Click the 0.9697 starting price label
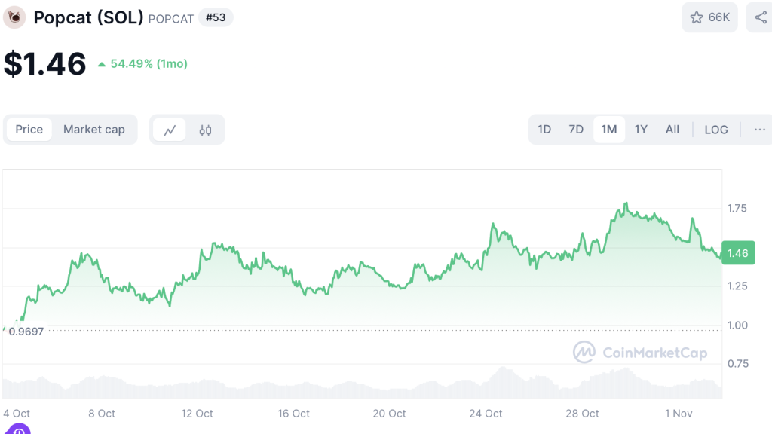Image resolution: width=772 pixels, height=434 pixels. [26, 332]
